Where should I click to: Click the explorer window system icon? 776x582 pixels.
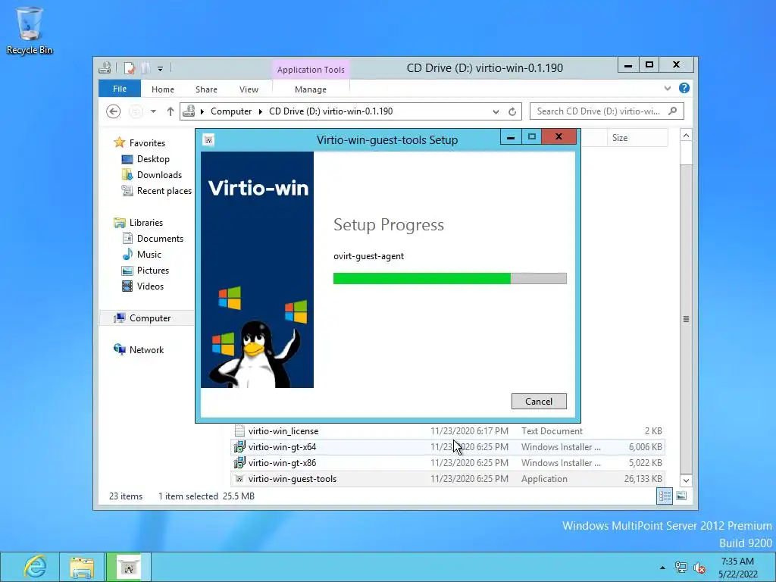coord(105,68)
